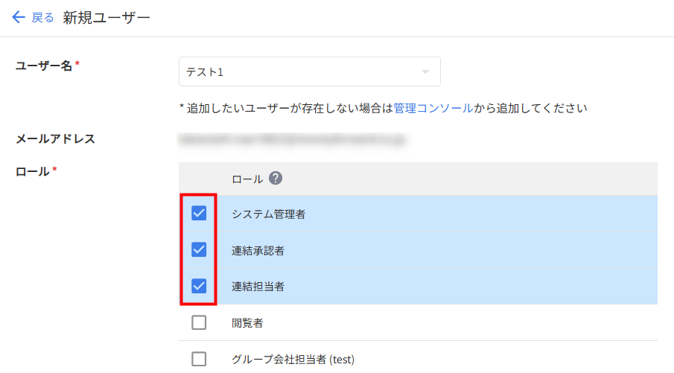Click the 閲覧者 role row label

coord(247,324)
